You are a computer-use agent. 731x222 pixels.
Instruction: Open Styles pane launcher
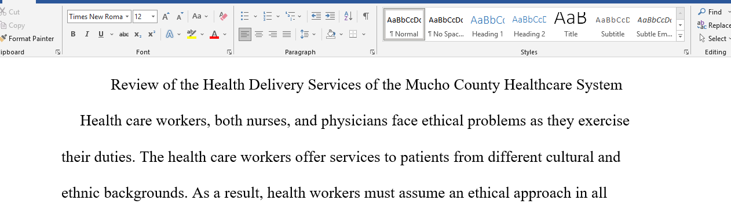pos(686,52)
